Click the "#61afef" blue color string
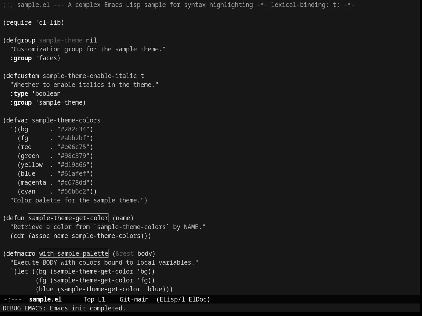 [74, 173]
